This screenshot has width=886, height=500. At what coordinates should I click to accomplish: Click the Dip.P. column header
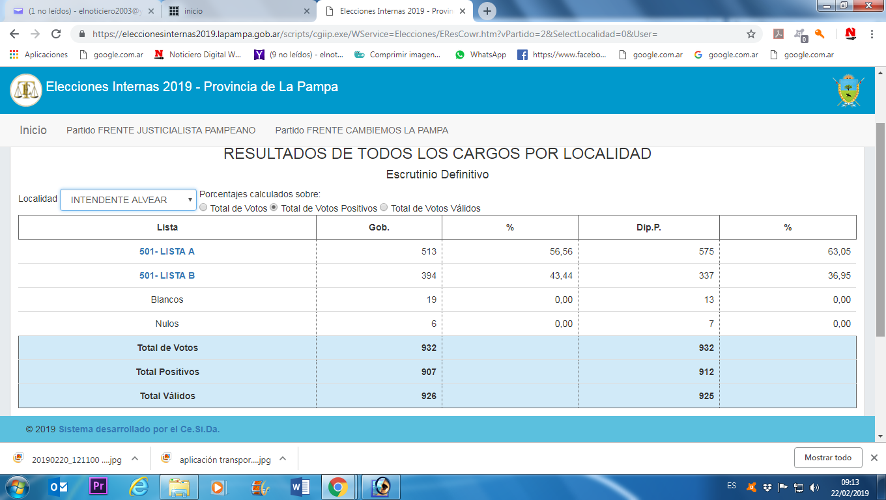tap(649, 227)
